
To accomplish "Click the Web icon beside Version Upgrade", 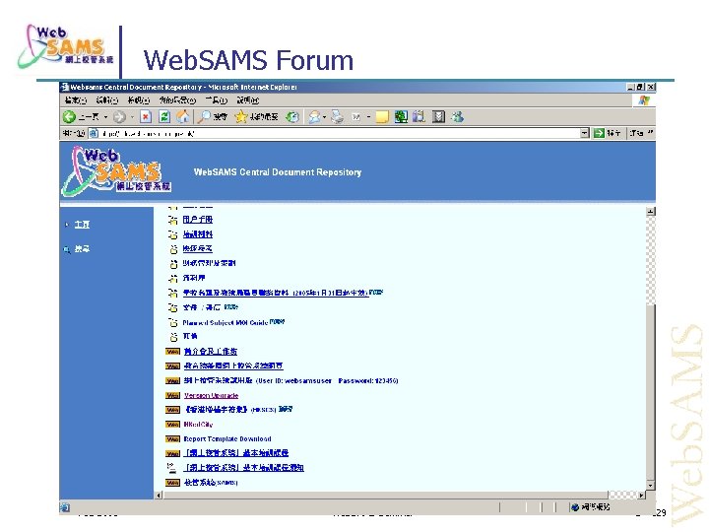I will coord(172,395).
